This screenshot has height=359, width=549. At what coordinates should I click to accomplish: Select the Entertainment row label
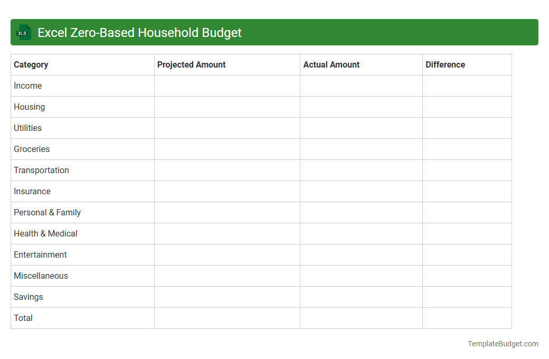click(40, 254)
